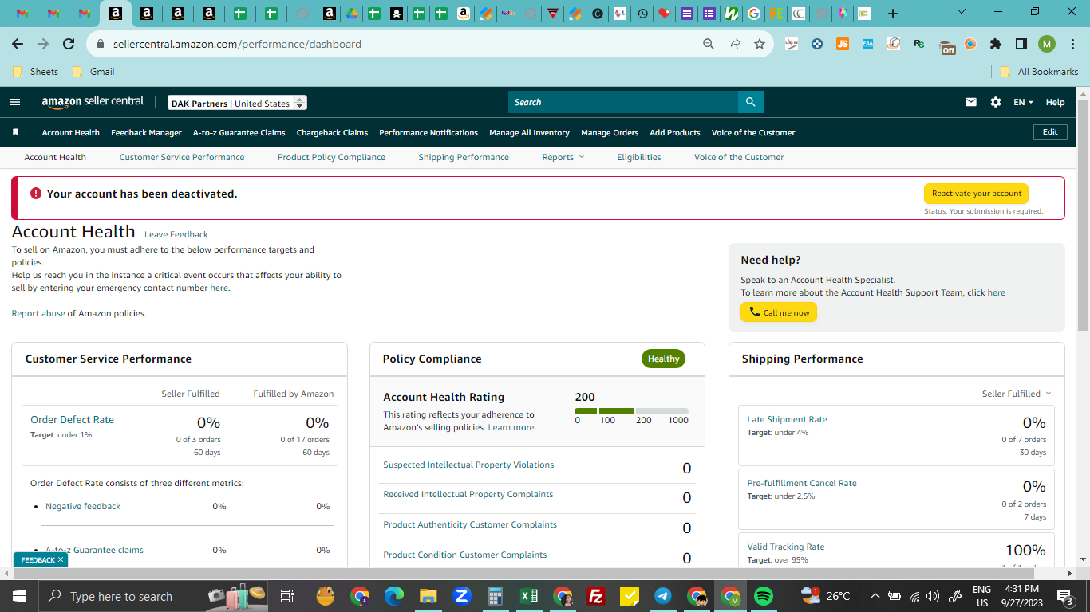
Task: Open Task View on the taskbar
Action: pyautogui.click(x=288, y=596)
